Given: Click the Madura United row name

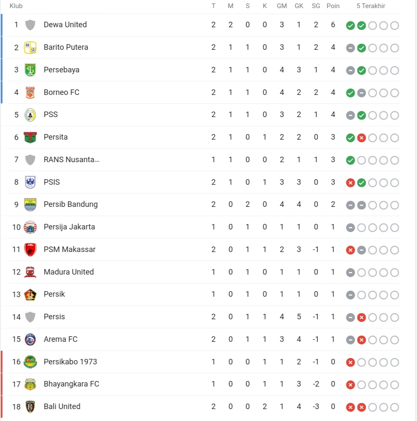Looking at the screenshot, I should 69,272.
